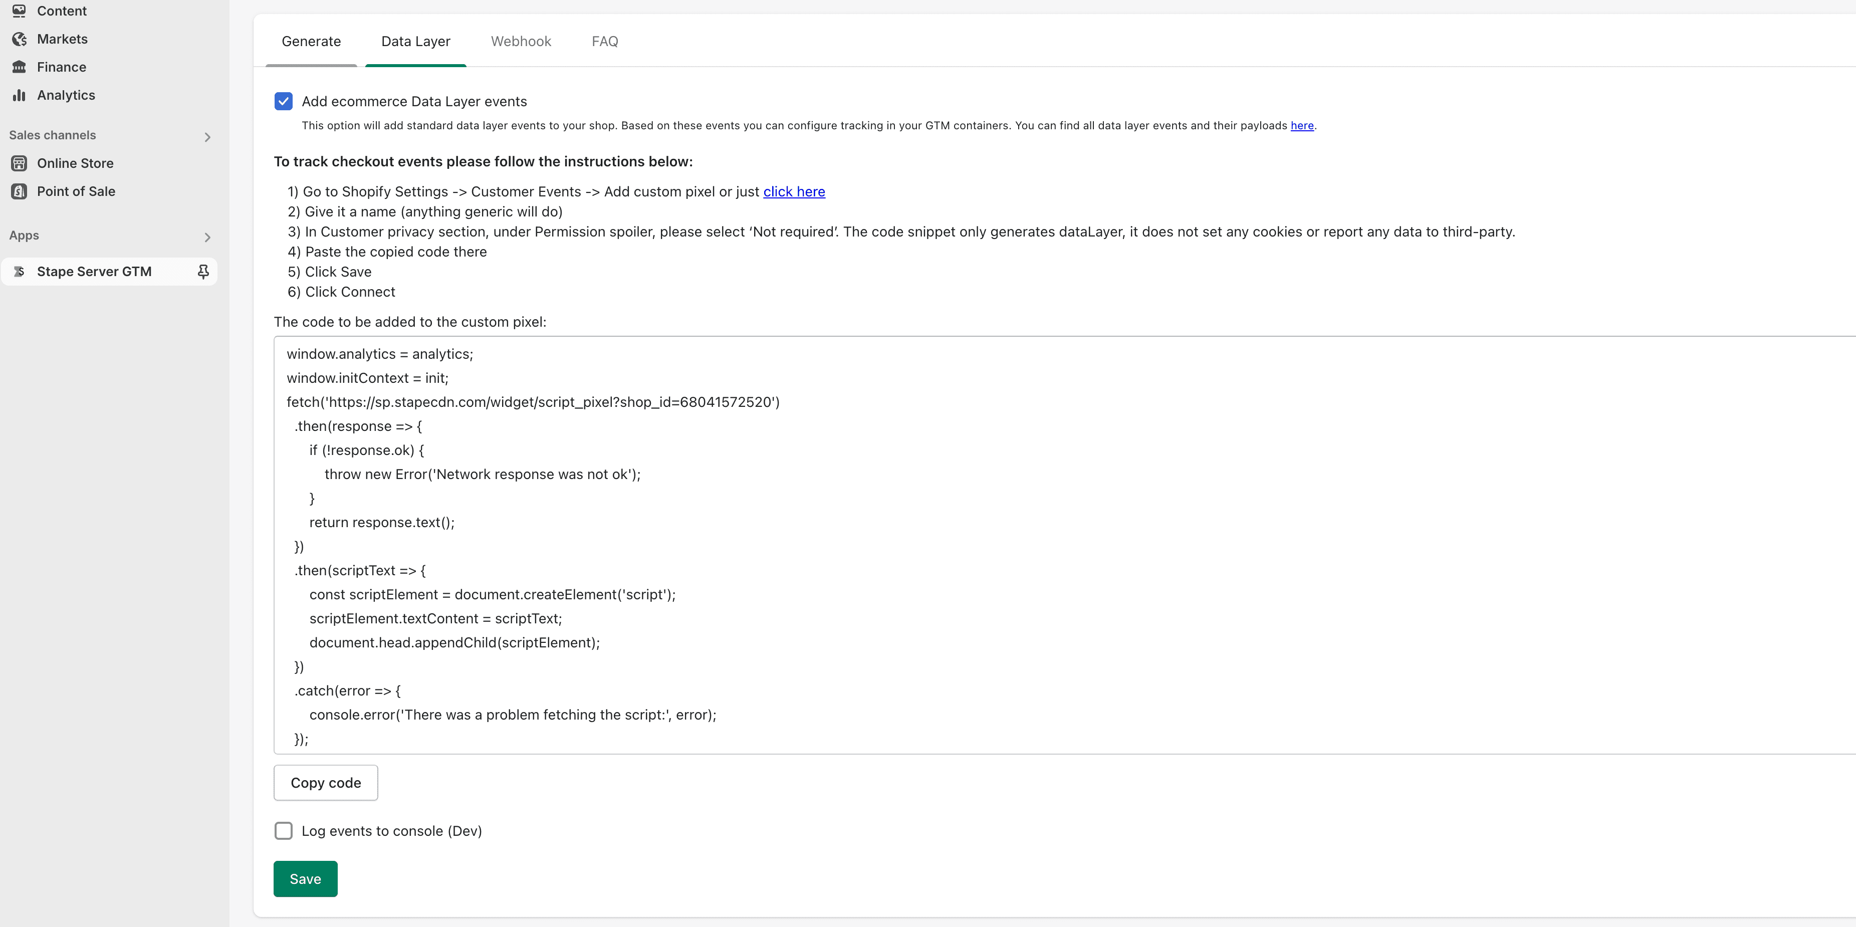The height and width of the screenshot is (927, 1856).
Task: Click the 'scriptElement.textContent = scriptText;' line
Action: point(436,619)
